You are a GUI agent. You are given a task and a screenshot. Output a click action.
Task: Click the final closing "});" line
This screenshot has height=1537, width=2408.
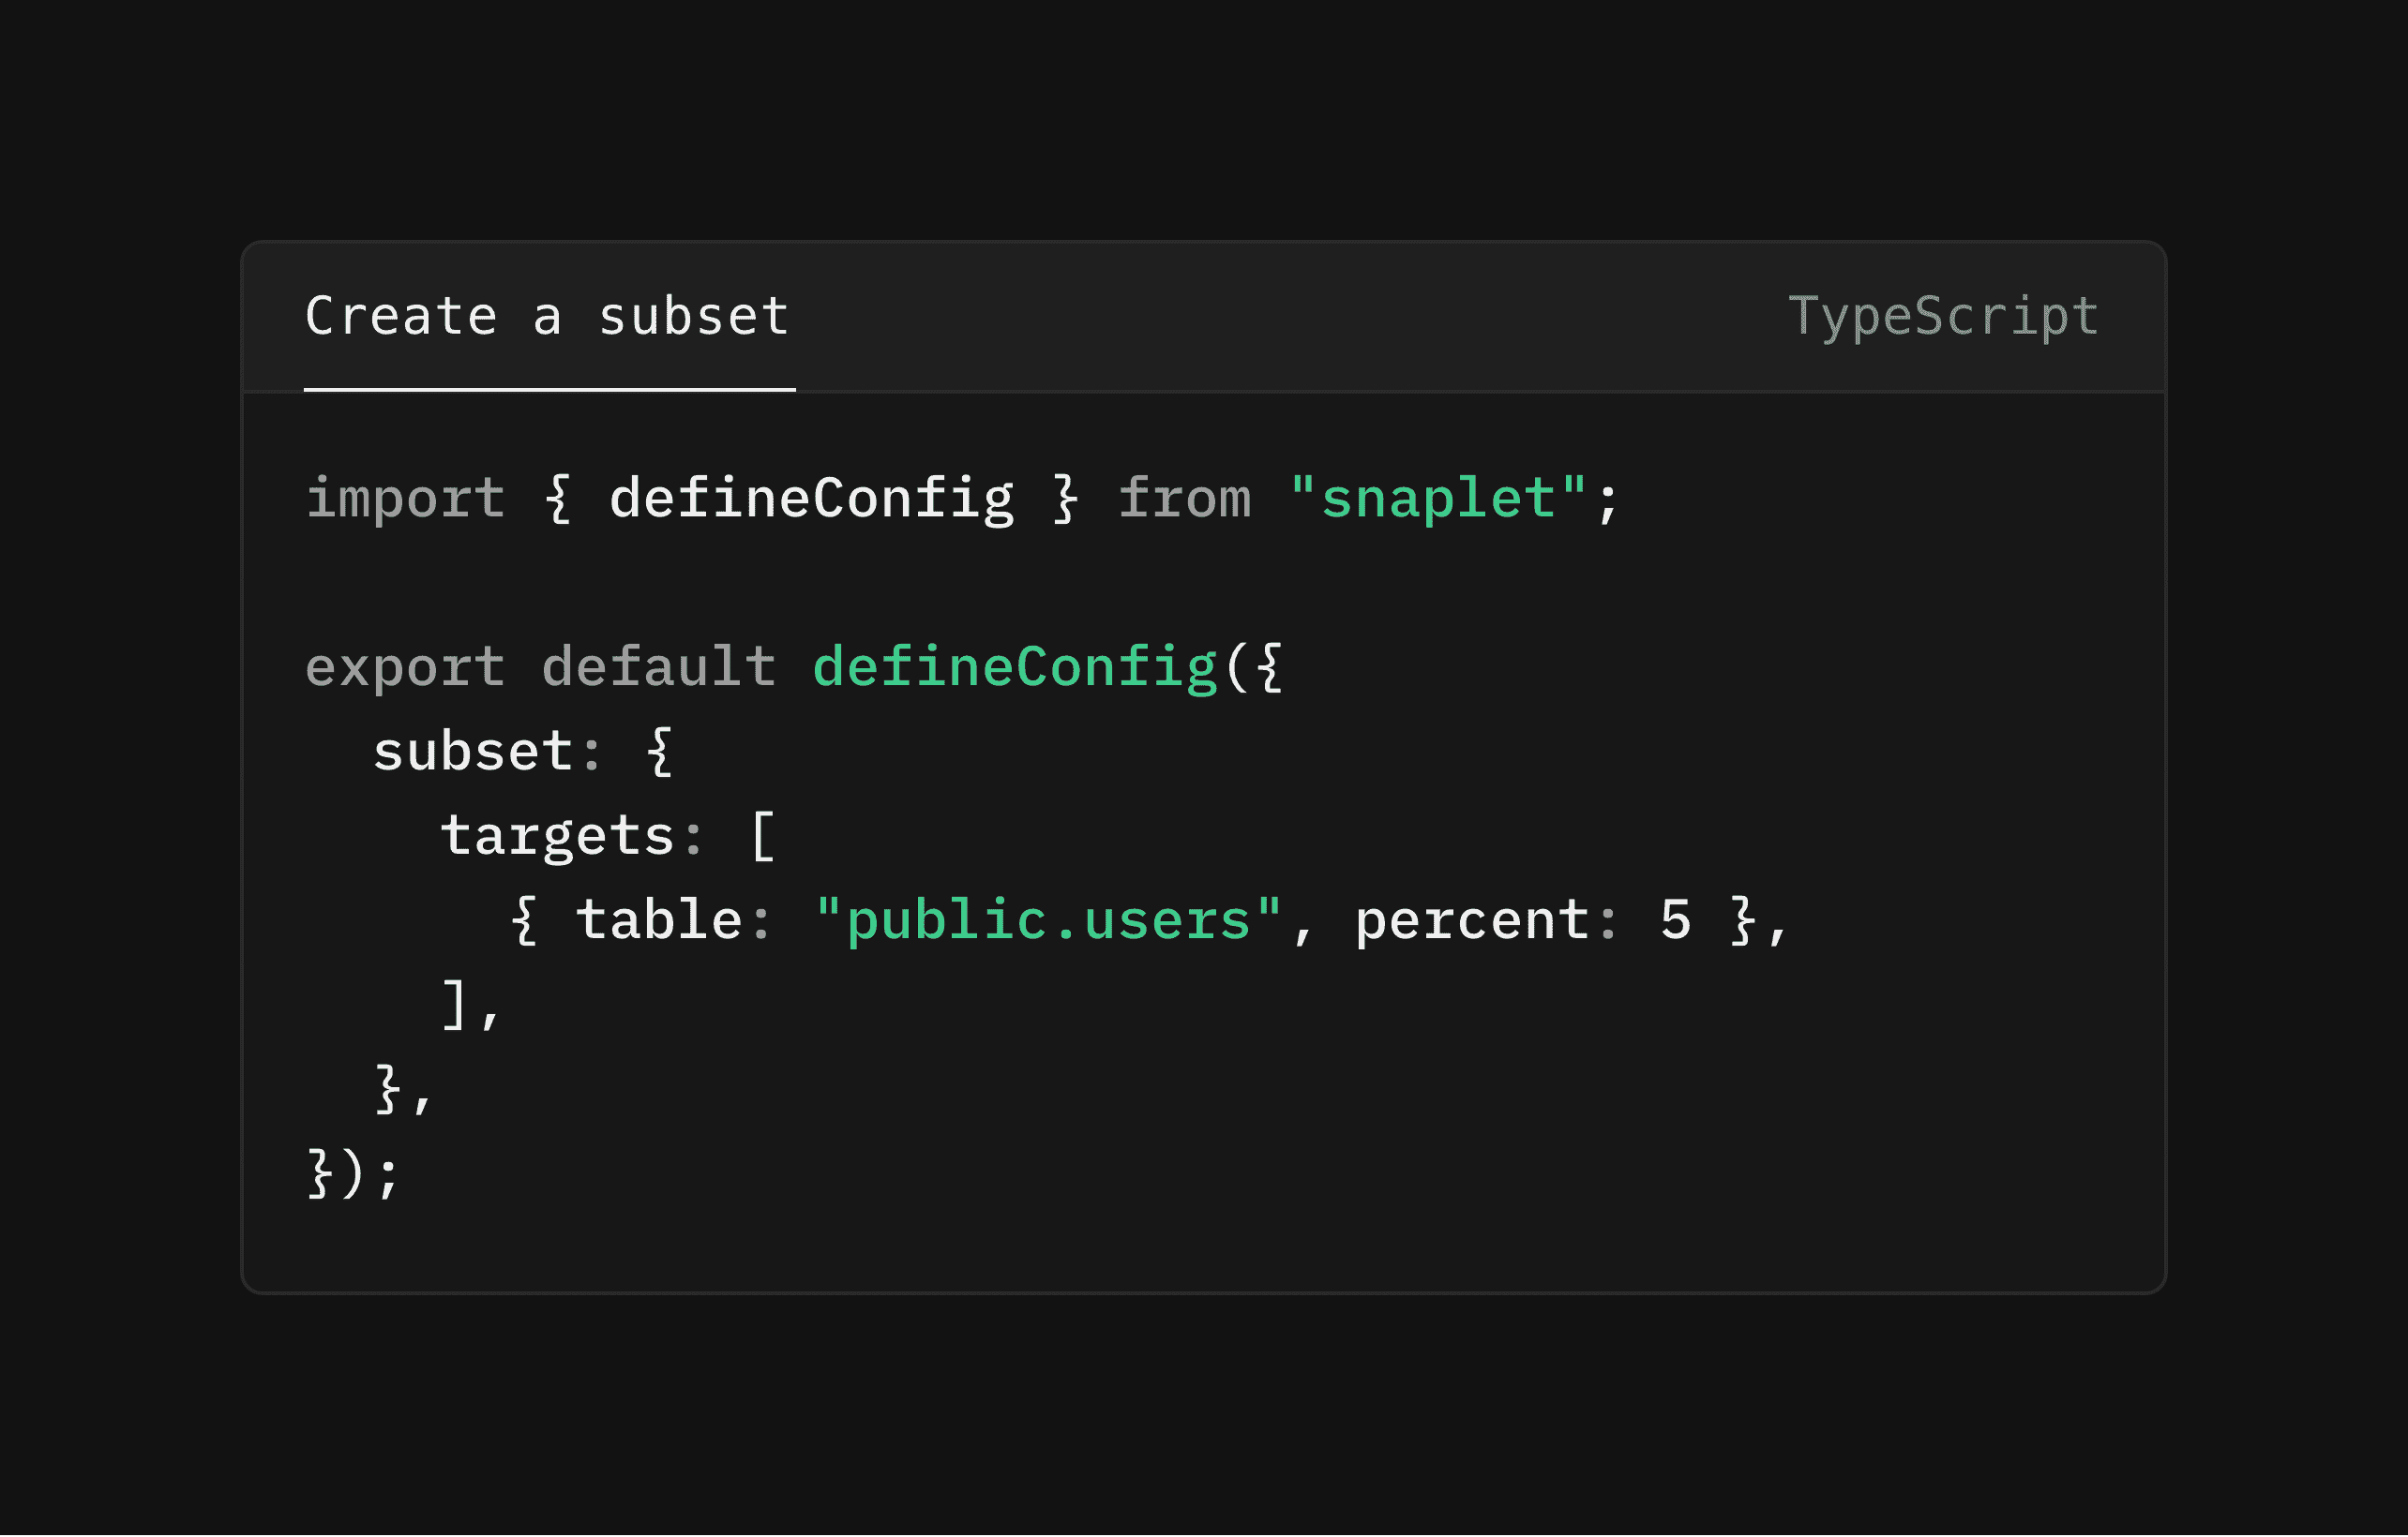pyautogui.click(x=353, y=1175)
